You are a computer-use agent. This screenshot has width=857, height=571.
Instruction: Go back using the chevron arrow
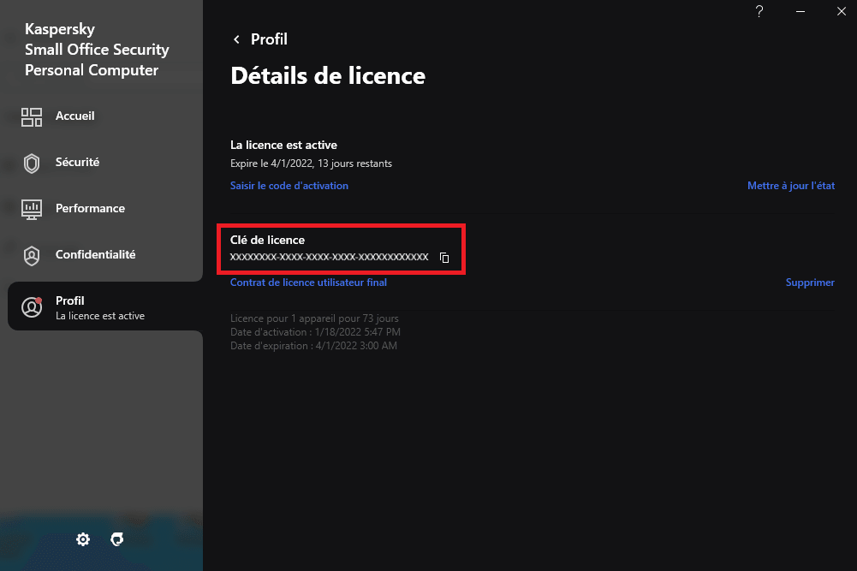[x=236, y=39]
